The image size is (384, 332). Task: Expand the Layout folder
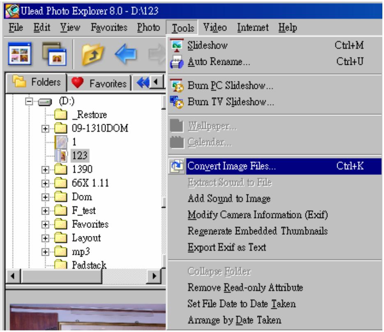coord(45,238)
